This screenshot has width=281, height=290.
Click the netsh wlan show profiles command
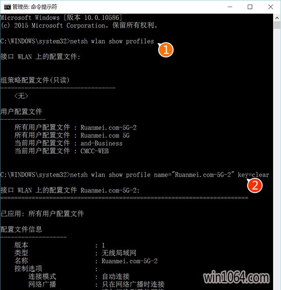coord(112,41)
